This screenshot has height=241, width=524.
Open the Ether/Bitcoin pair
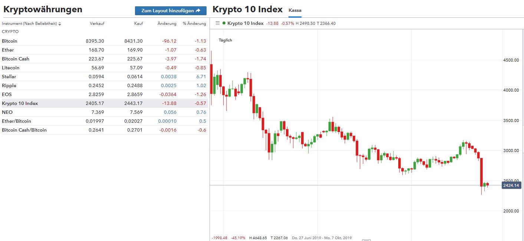tap(16, 121)
